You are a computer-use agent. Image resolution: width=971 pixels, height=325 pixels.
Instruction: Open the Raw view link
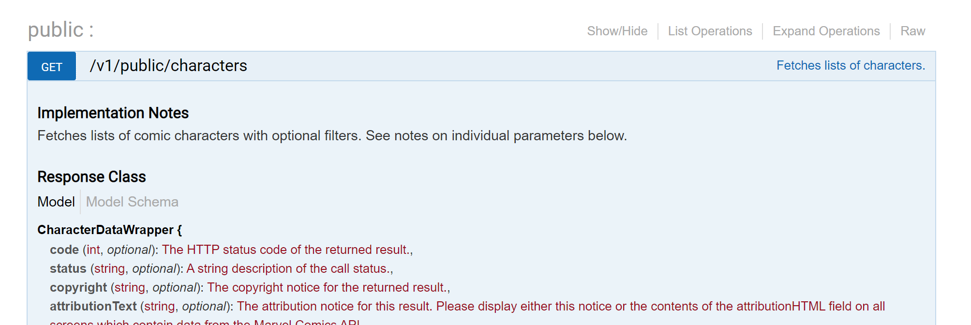[x=912, y=31]
